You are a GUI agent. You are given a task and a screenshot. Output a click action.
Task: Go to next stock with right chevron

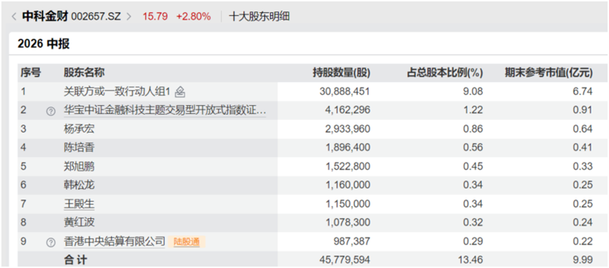(129, 17)
